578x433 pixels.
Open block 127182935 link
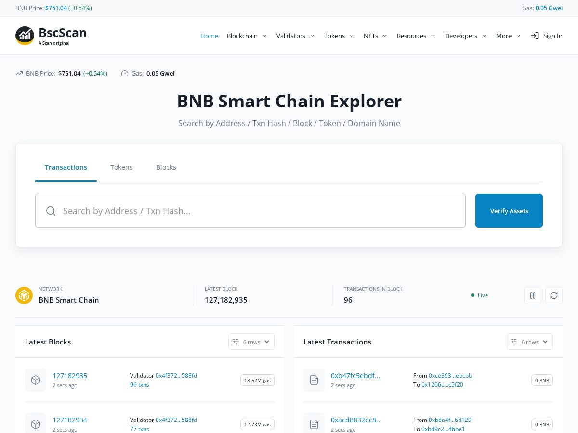pyautogui.click(x=70, y=376)
